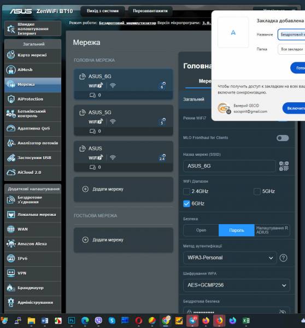The image size is (305, 328).
Task: Open WPA3-Personal authentication dropdown
Action: pos(230,257)
